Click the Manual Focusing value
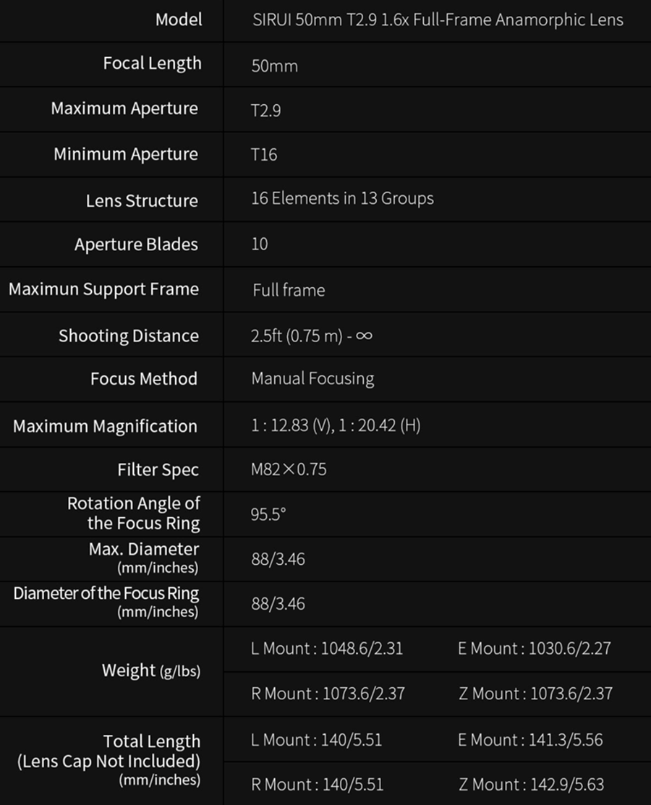 pos(312,379)
